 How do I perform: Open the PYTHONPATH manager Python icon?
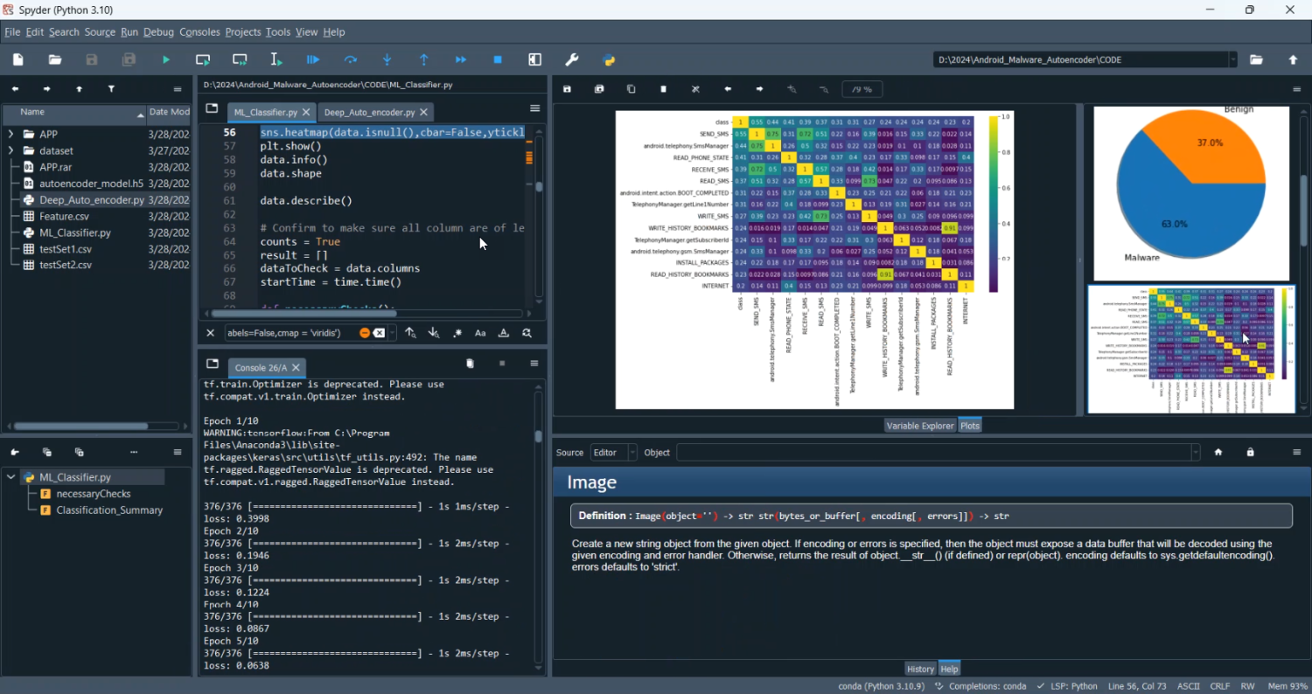pos(610,59)
